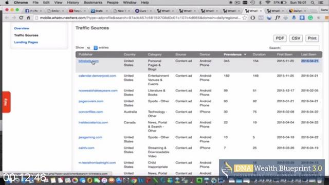Open the Chrome hamburger menu

pyautogui.click(x=327, y=18)
